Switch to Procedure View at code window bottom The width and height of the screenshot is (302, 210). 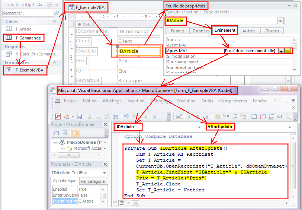tap(115, 203)
